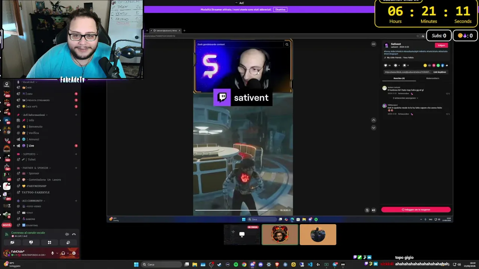Log in to comment on TikTok

click(416, 210)
